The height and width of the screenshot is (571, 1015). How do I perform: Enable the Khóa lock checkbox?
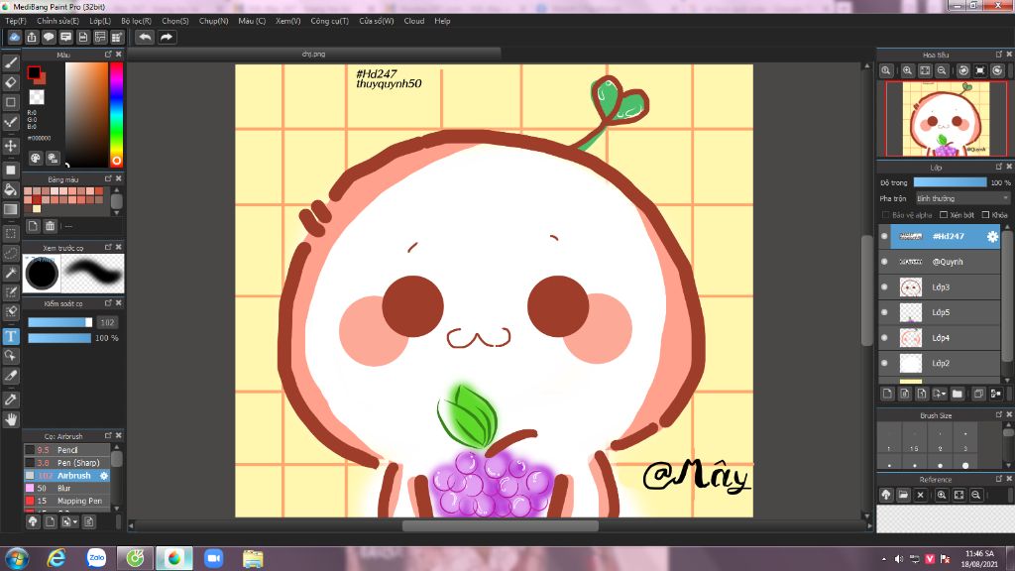coord(986,215)
